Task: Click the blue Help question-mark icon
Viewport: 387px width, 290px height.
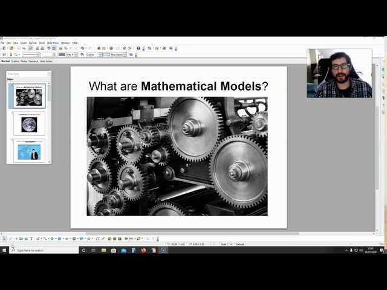Action: [x=138, y=48]
